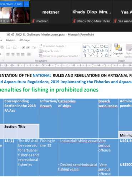Select the star shape in shapes gallery
Viewport: 132px width, 177px height.
[106, 55]
